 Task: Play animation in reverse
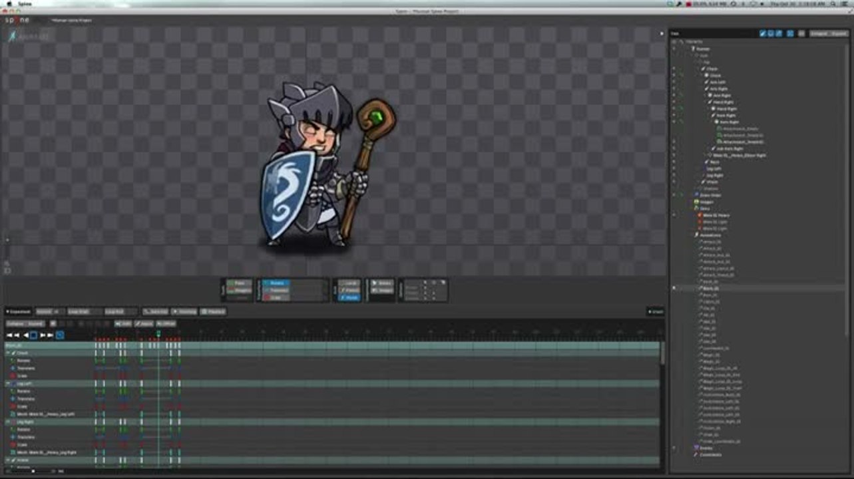click(x=27, y=335)
